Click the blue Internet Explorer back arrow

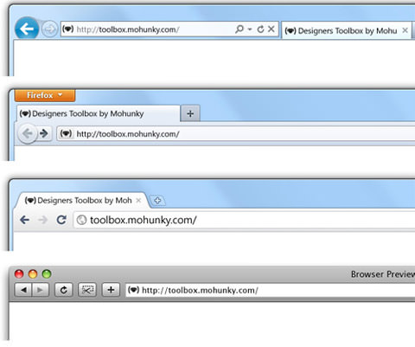point(27,29)
